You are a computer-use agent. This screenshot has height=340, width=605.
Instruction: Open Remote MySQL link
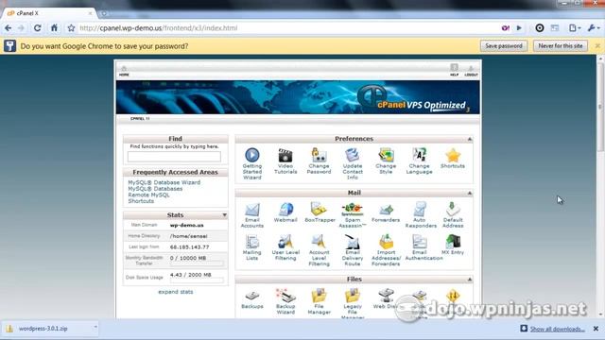click(x=148, y=195)
